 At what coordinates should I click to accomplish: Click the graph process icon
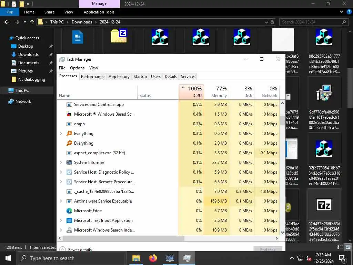69,124
